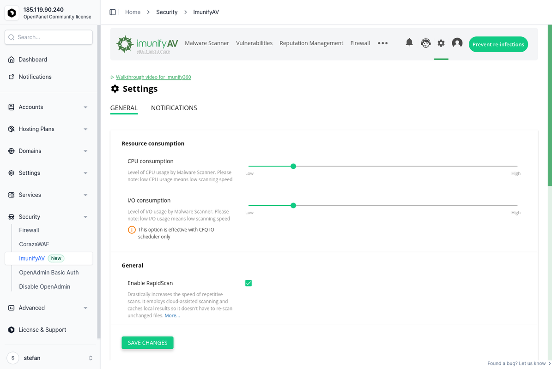Screen dimensions: 552x369
Task: Click the v8.6.1 and 3 more version text
Action: point(153,52)
